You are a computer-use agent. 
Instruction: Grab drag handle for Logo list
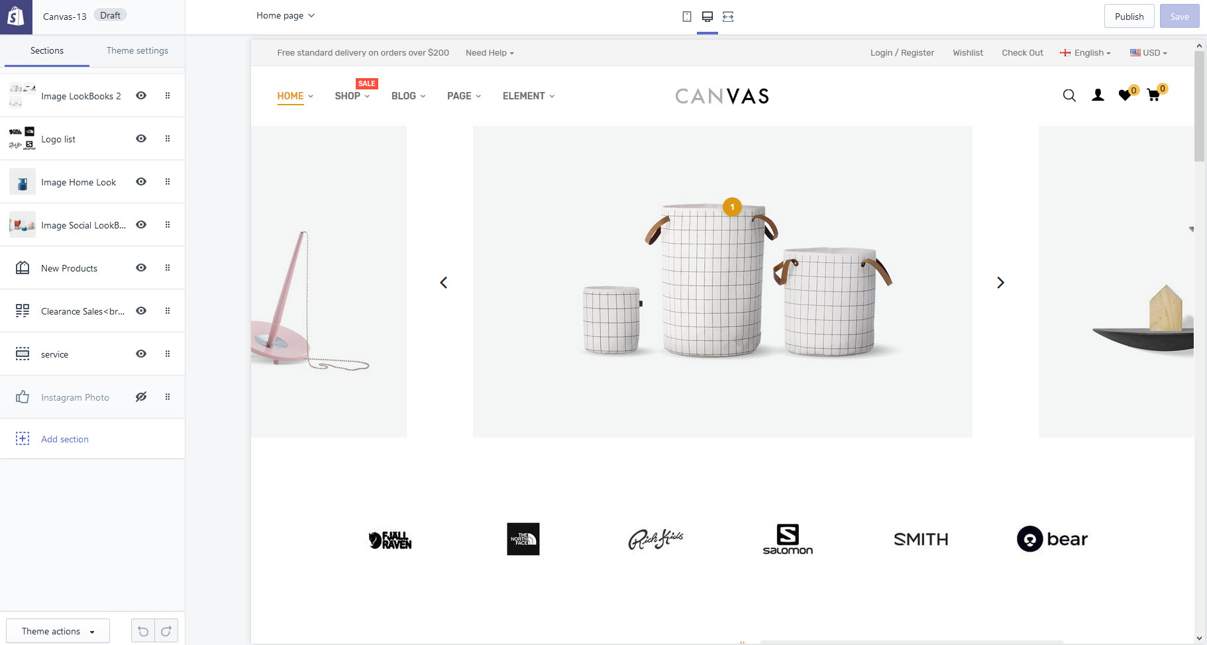click(168, 138)
